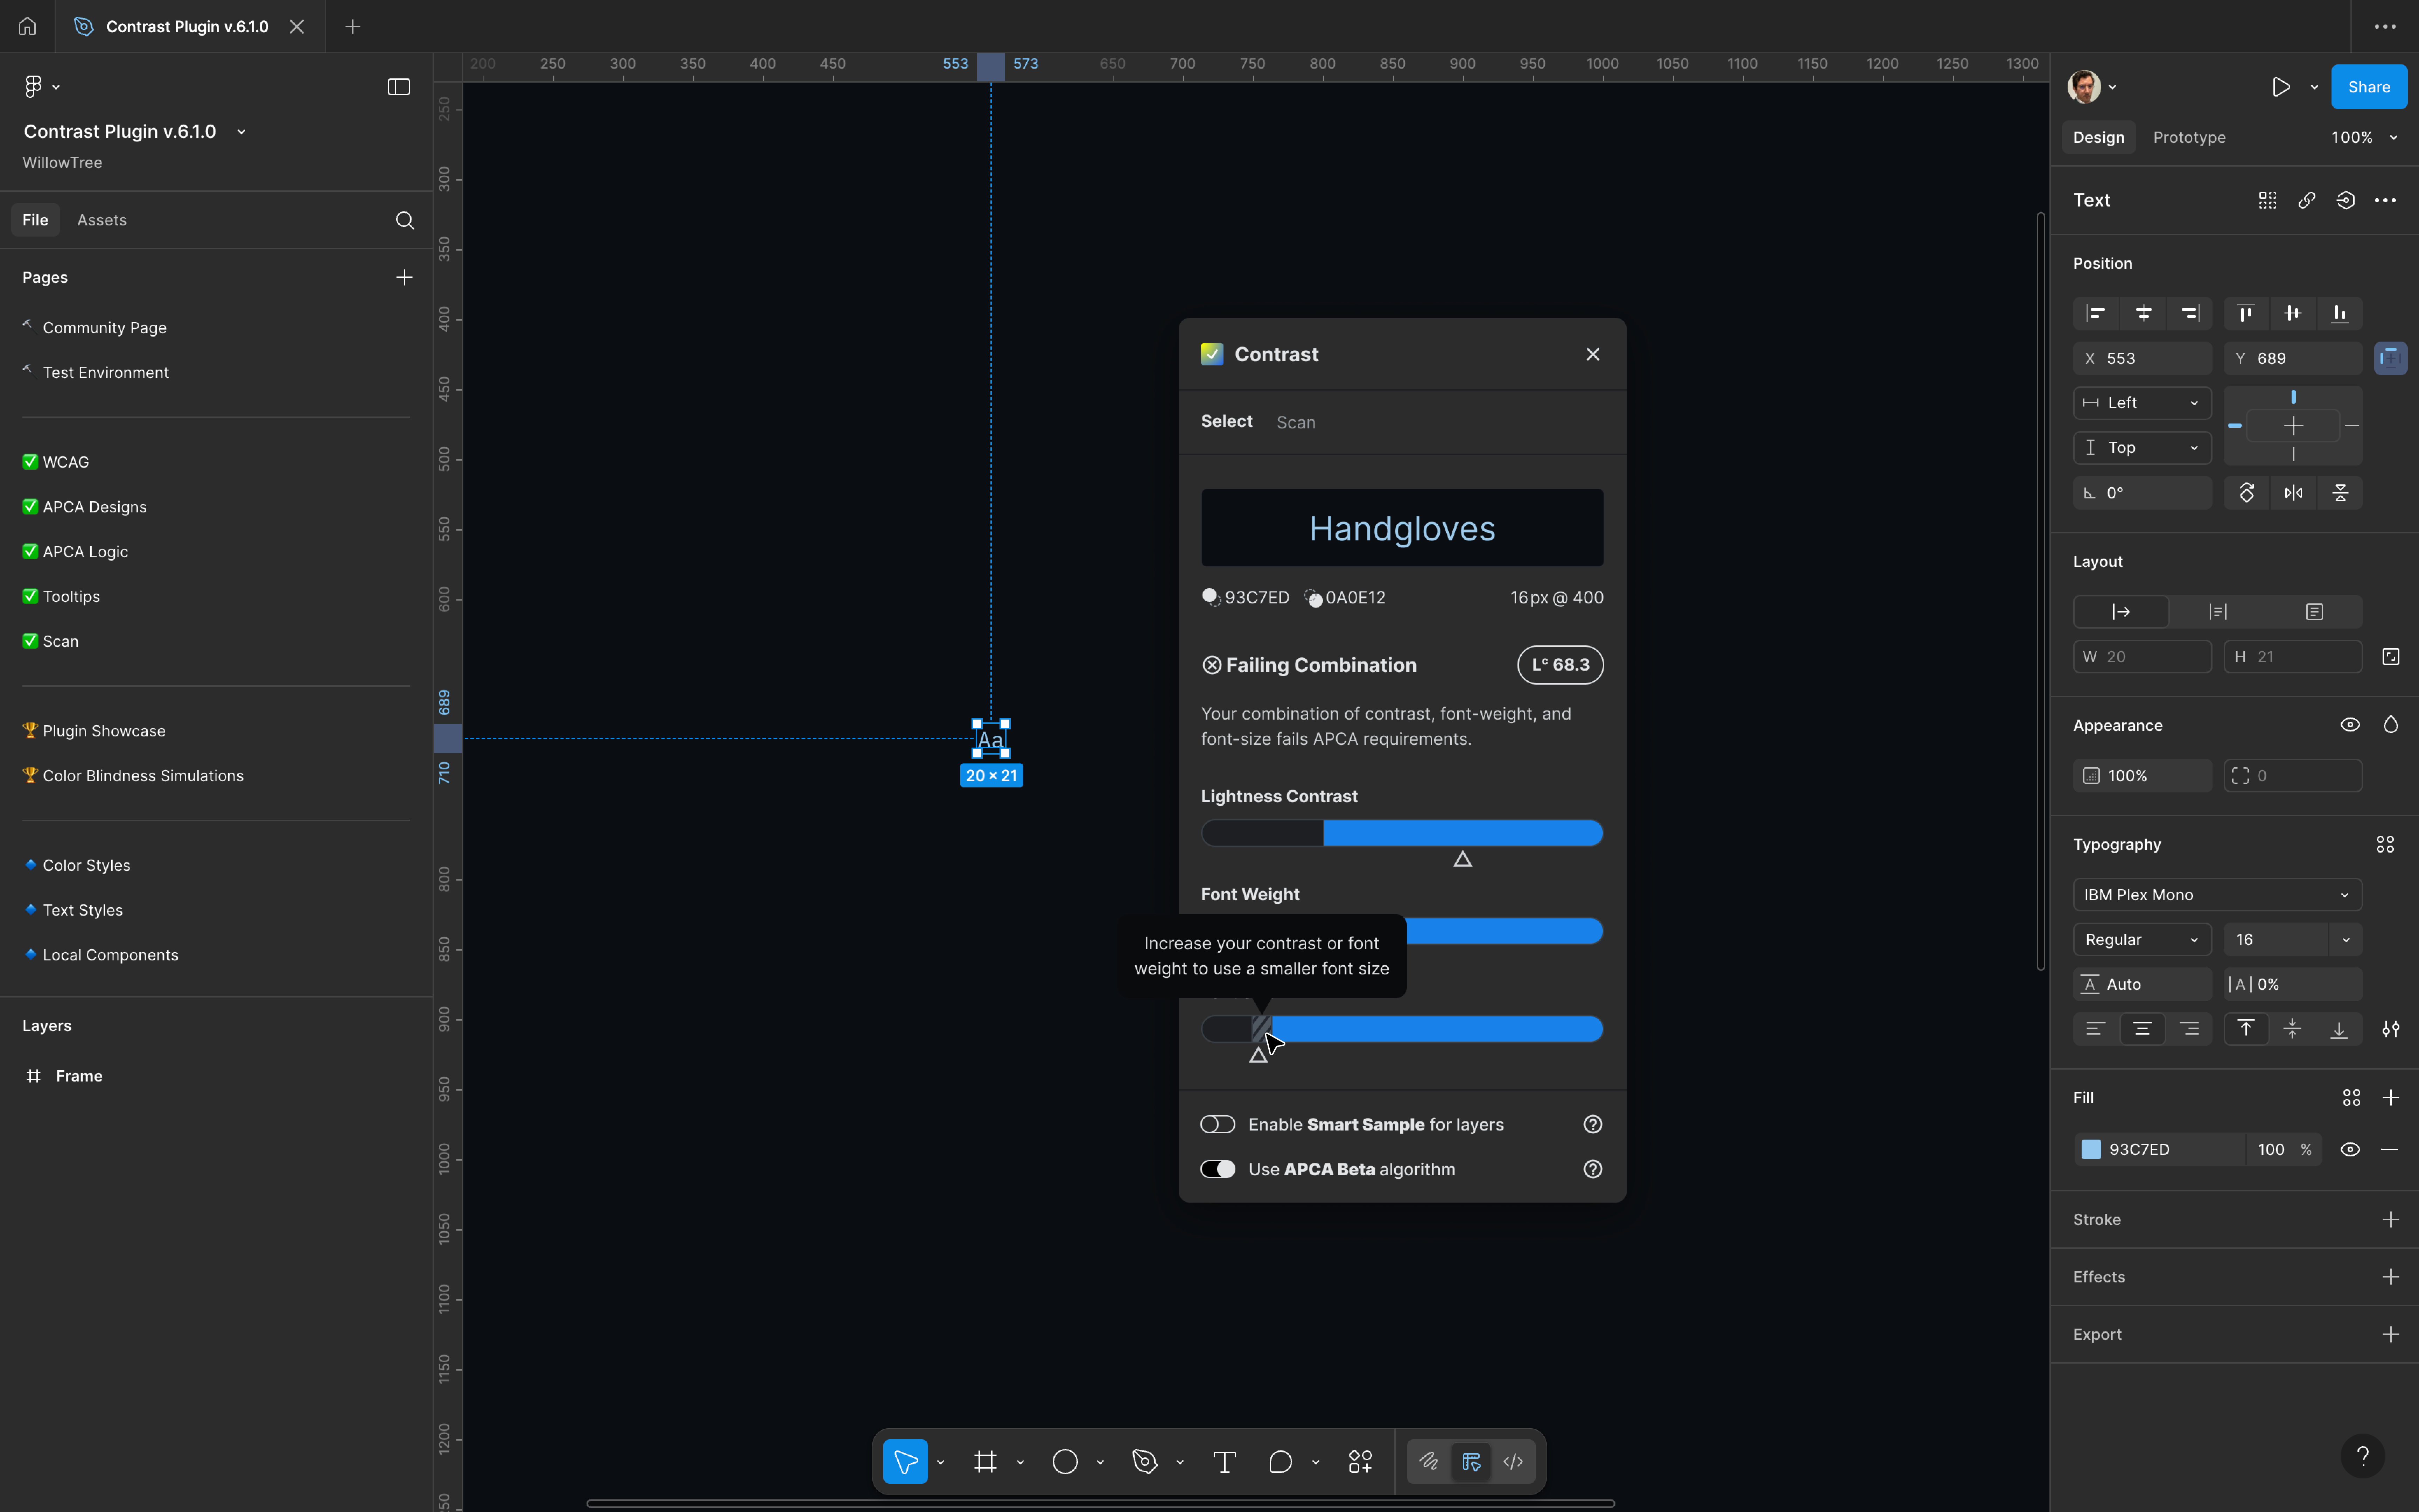Remove Fill with minus button
Screen dimensions: 2419x1512
(2390, 1150)
